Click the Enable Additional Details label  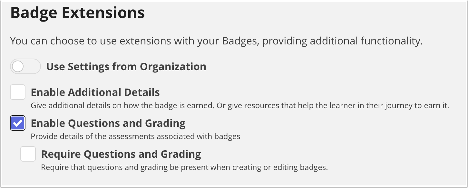pos(95,92)
